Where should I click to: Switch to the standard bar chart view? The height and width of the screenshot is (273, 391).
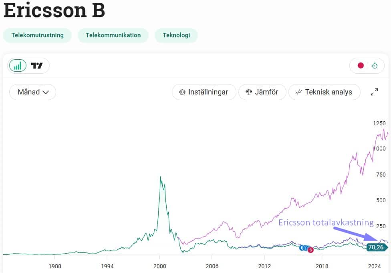(18, 66)
